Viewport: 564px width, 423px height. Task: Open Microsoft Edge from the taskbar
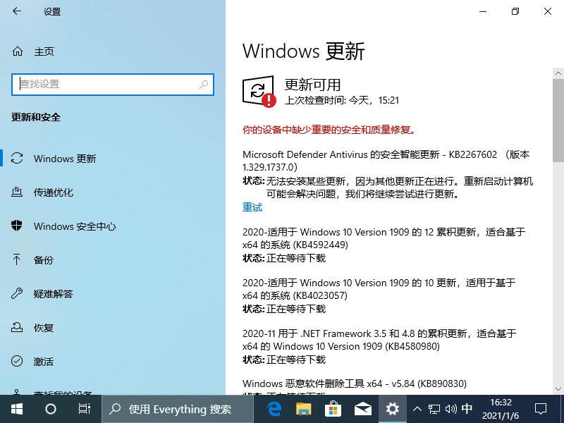274,409
